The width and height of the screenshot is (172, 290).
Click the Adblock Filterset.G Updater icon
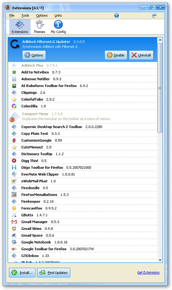point(14,44)
